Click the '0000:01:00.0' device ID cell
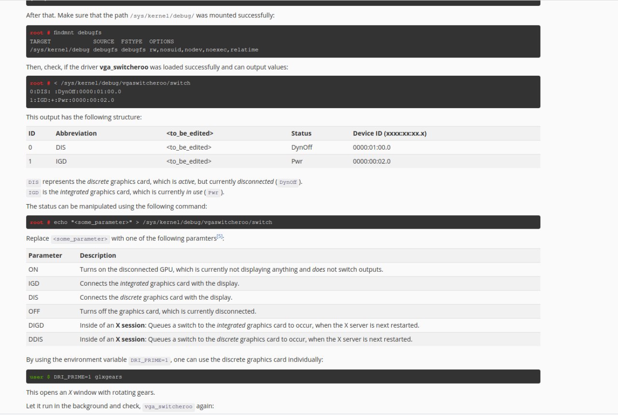This screenshot has height=415, width=618. pos(372,147)
